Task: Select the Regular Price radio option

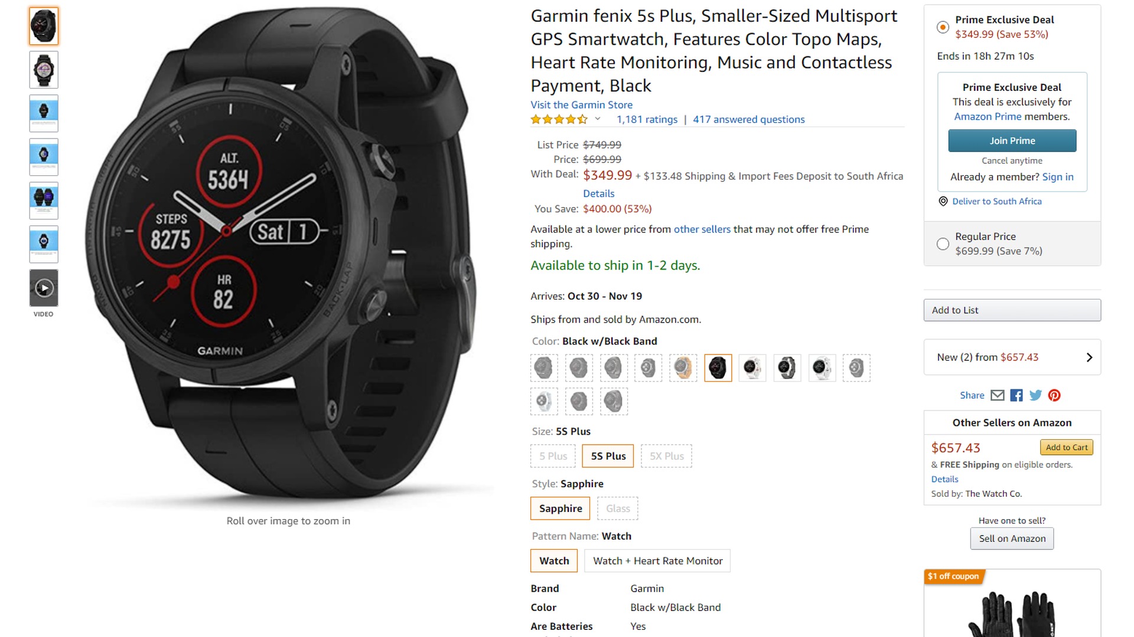Action: tap(943, 244)
